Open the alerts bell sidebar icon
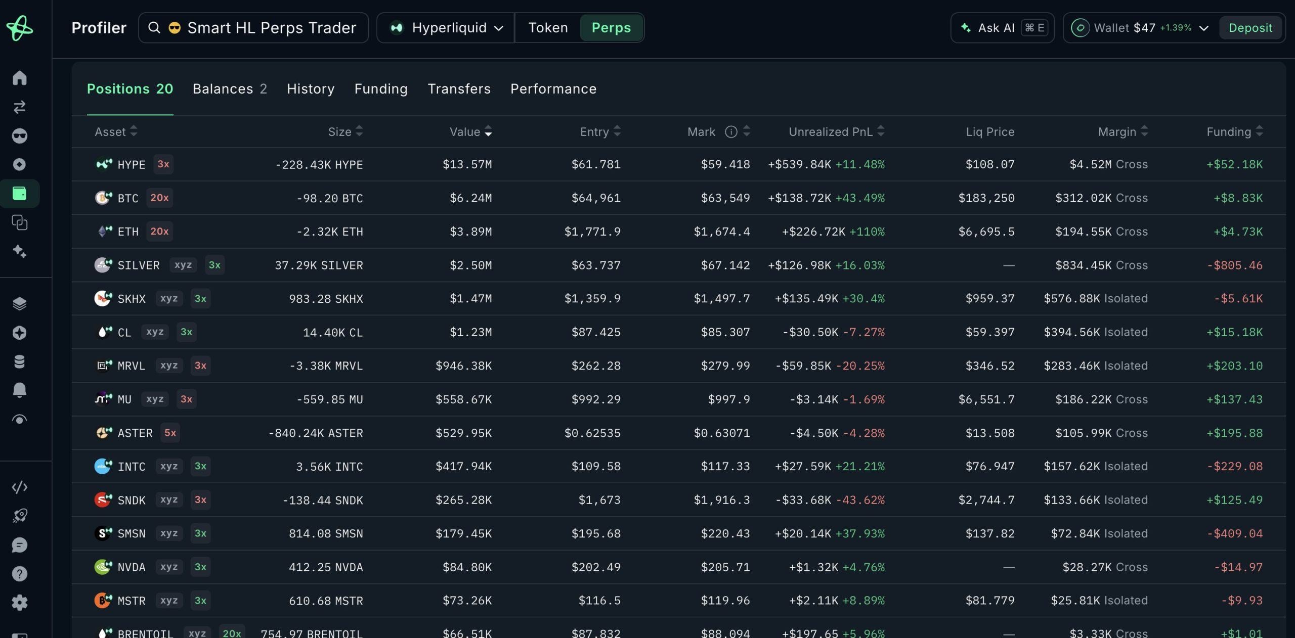The image size is (1295, 638). (19, 390)
